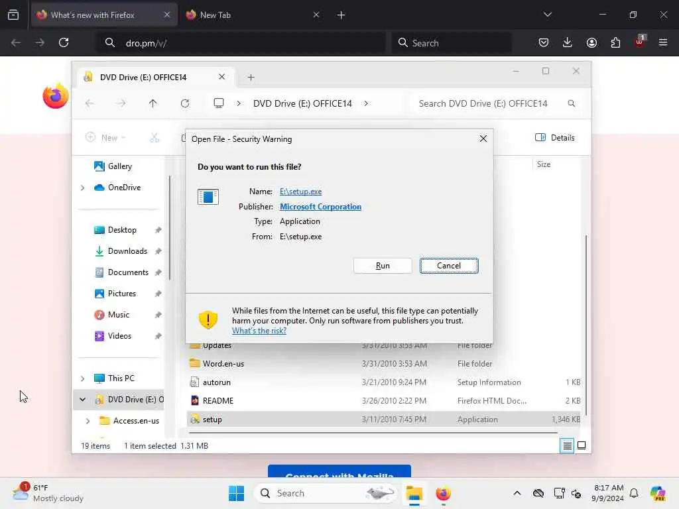Select the What's new with Firefox tab

point(104,15)
